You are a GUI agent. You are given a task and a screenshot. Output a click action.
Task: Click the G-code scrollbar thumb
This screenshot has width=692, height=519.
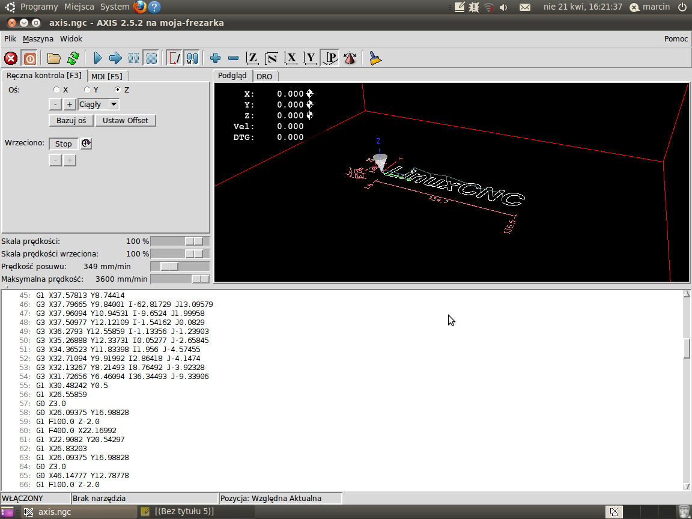(x=687, y=348)
